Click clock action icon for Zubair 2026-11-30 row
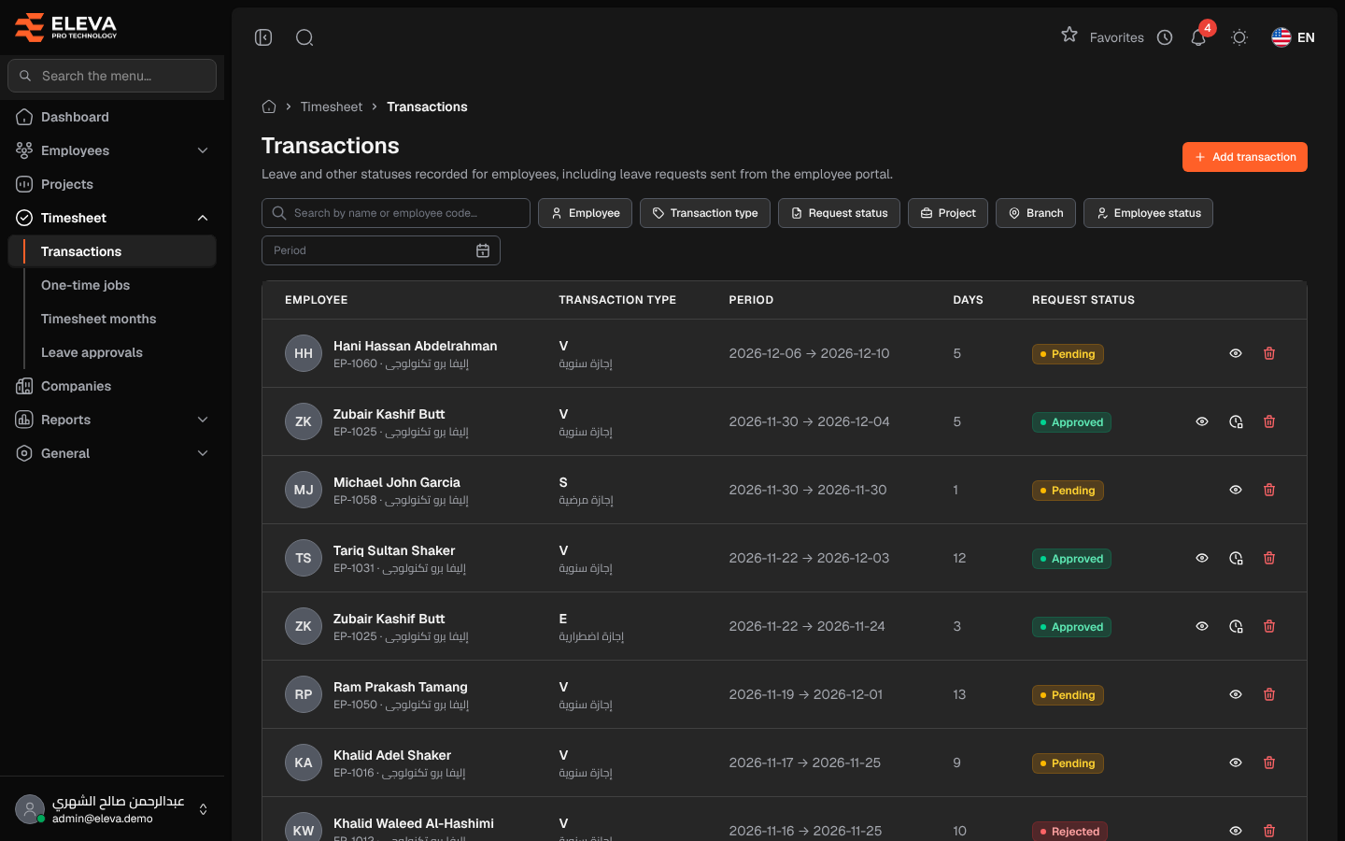 [x=1236, y=421]
